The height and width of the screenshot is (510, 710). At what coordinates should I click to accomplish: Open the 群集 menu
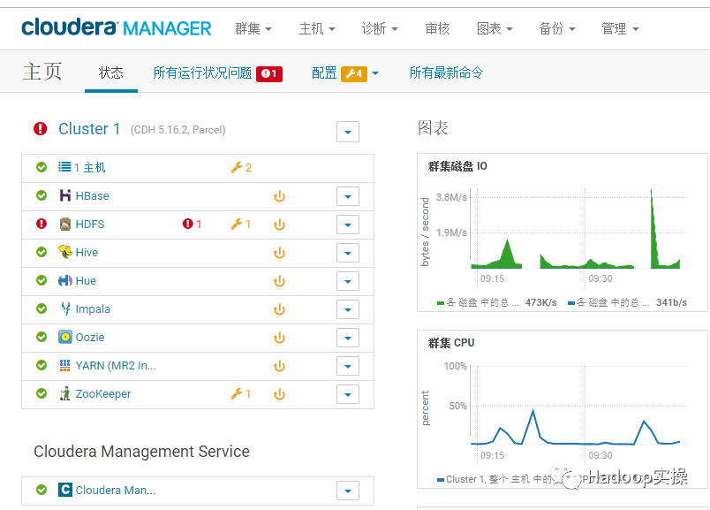pos(253,28)
